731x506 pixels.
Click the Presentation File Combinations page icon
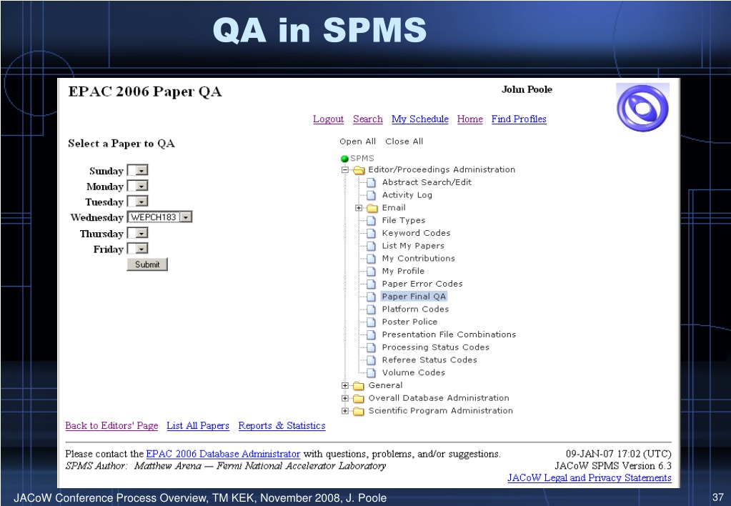(x=371, y=334)
